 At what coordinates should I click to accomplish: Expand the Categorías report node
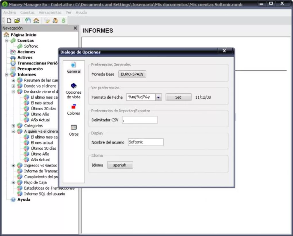[13, 126]
